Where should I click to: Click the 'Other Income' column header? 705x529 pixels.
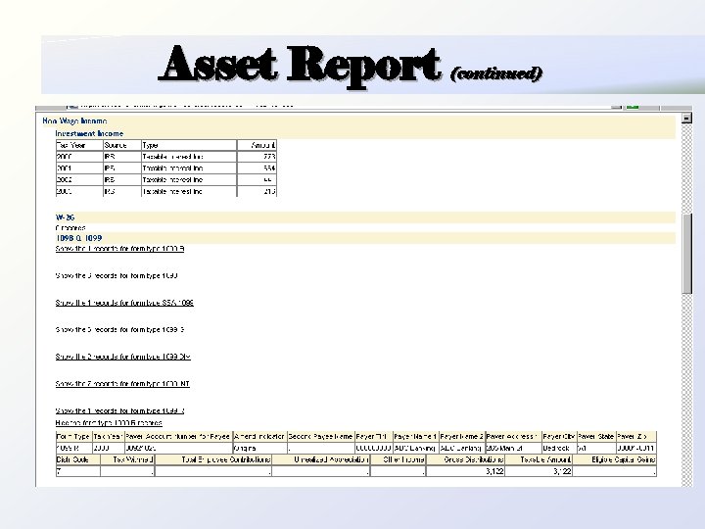398,459
